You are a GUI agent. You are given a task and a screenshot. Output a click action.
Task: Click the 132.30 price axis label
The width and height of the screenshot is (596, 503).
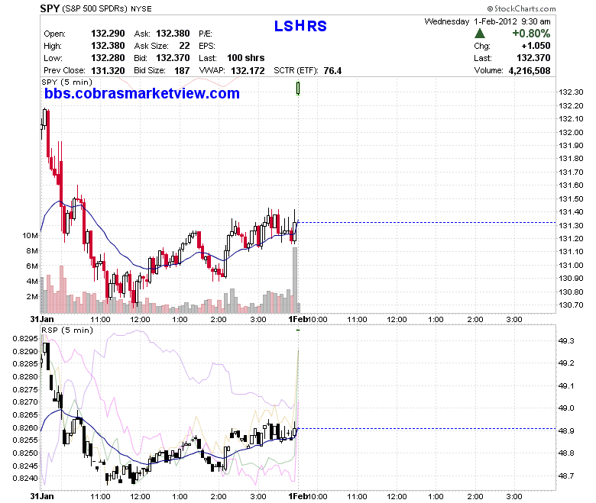click(x=571, y=92)
